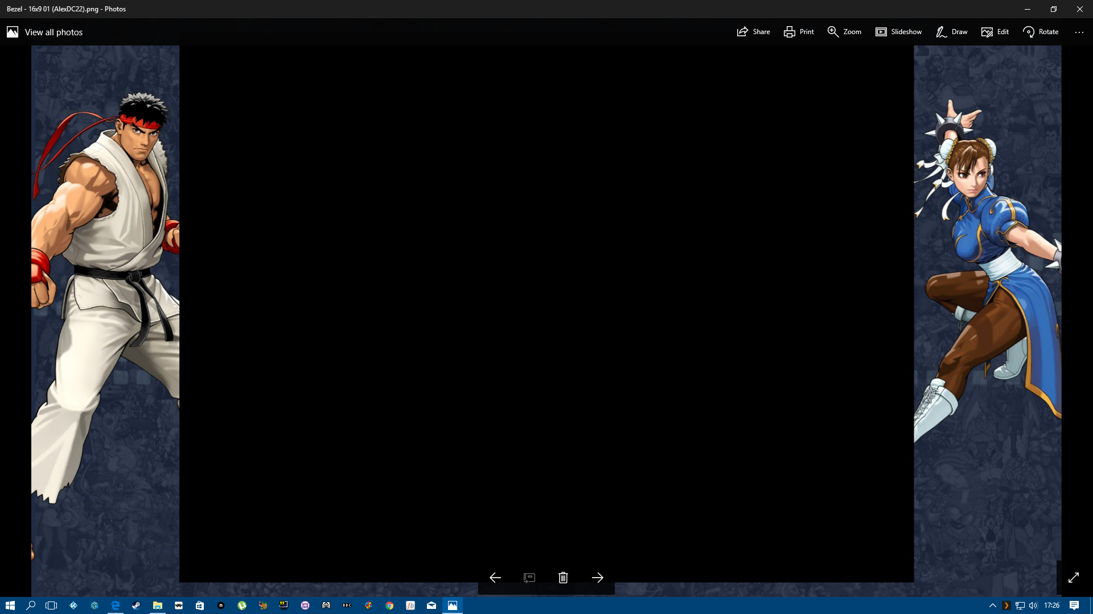1093x614 pixels.
Task: Enter full screen with diagonal arrows icon
Action: (x=1074, y=578)
